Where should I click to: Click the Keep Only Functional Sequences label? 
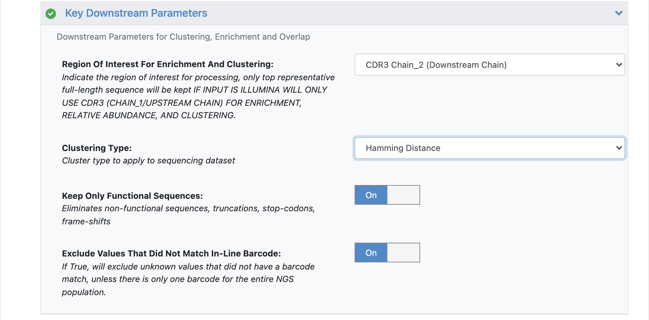(x=132, y=196)
